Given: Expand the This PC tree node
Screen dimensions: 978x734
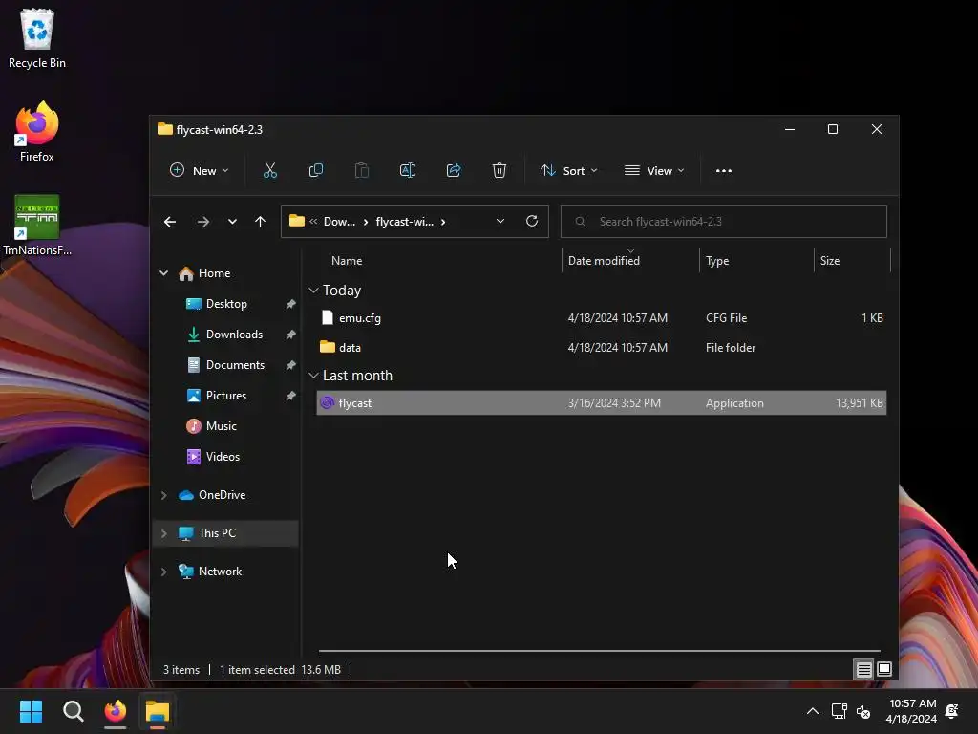Looking at the screenshot, I should [163, 533].
